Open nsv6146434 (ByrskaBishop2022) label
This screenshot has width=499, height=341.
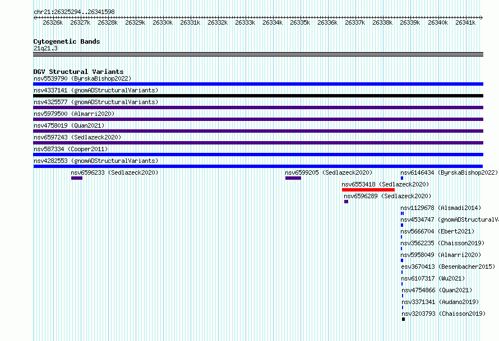tap(449, 172)
